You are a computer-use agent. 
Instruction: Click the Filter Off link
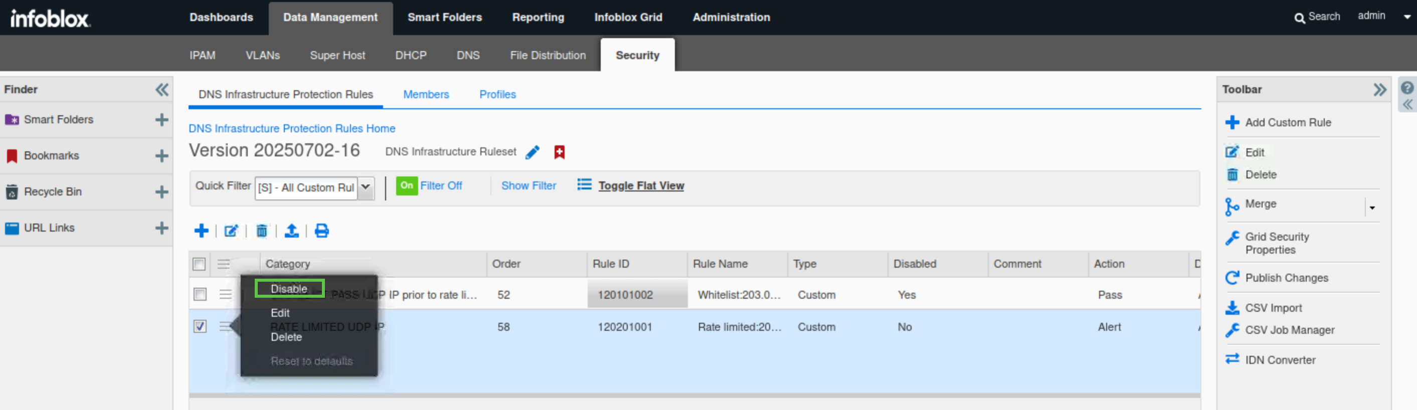441,186
